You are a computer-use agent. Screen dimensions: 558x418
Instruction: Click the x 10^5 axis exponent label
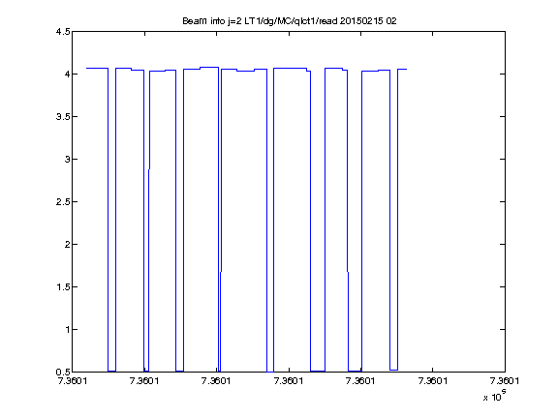click(495, 395)
